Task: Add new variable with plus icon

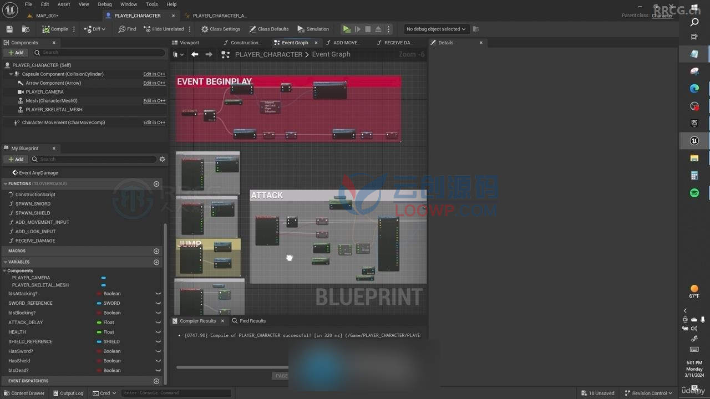Action: click(x=156, y=262)
